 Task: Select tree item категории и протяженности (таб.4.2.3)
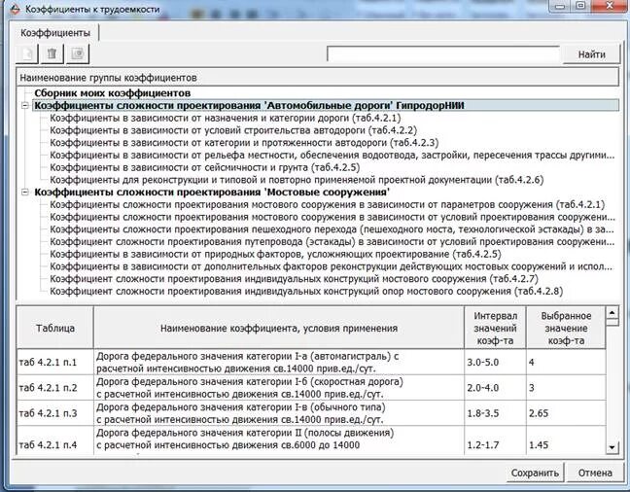[x=244, y=143]
